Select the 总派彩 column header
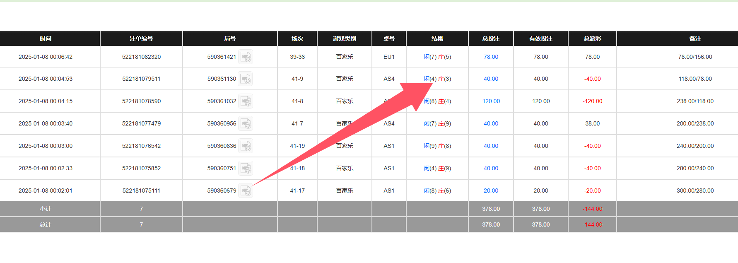 click(592, 39)
